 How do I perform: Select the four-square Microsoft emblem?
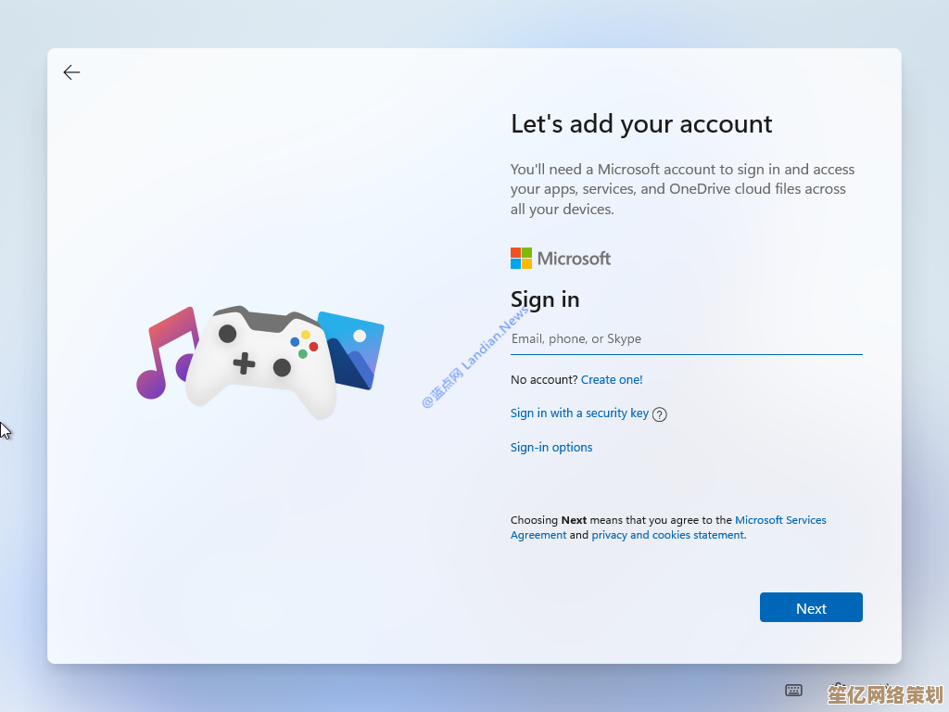[521, 257]
